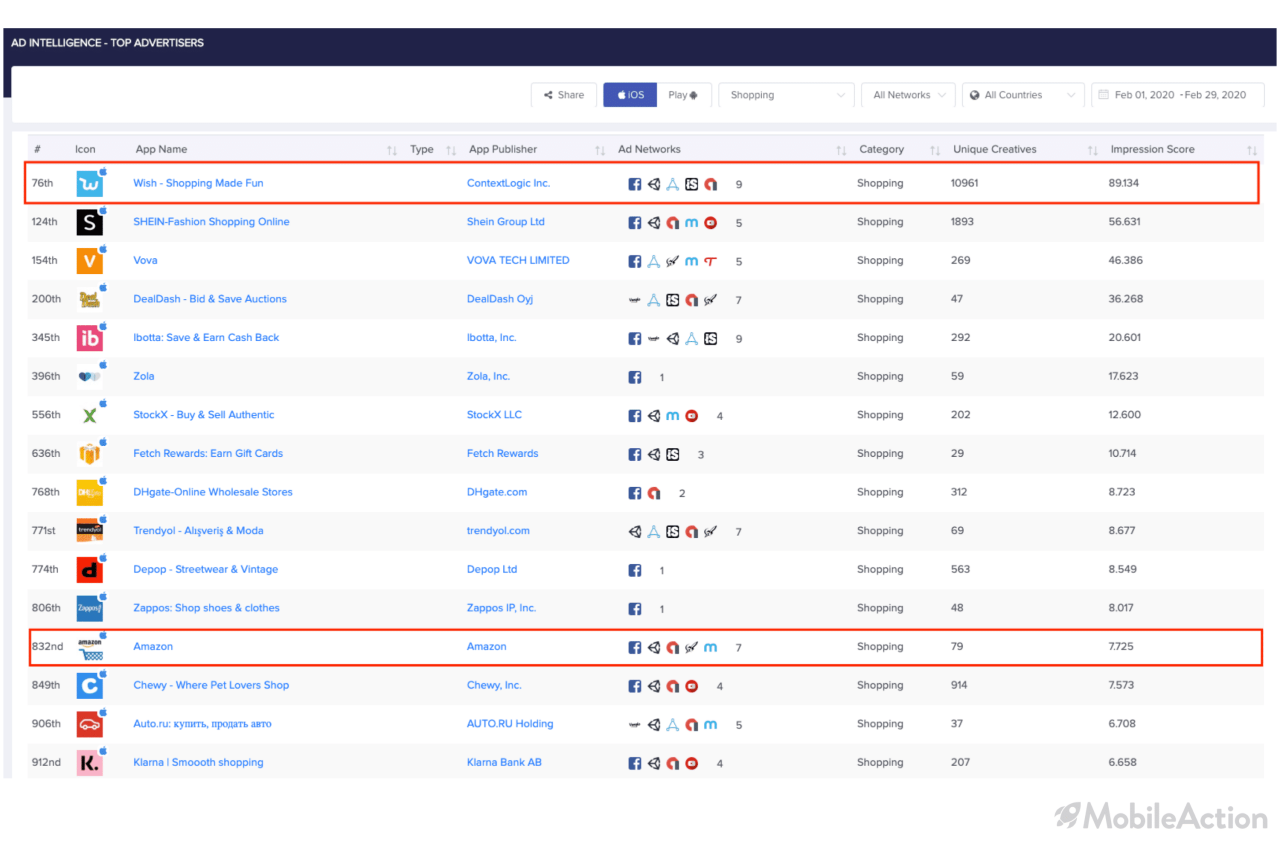Open Klarna | Smoooth shopping link
Image resolution: width=1280 pixels, height=853 pixels.
(198, 763)
